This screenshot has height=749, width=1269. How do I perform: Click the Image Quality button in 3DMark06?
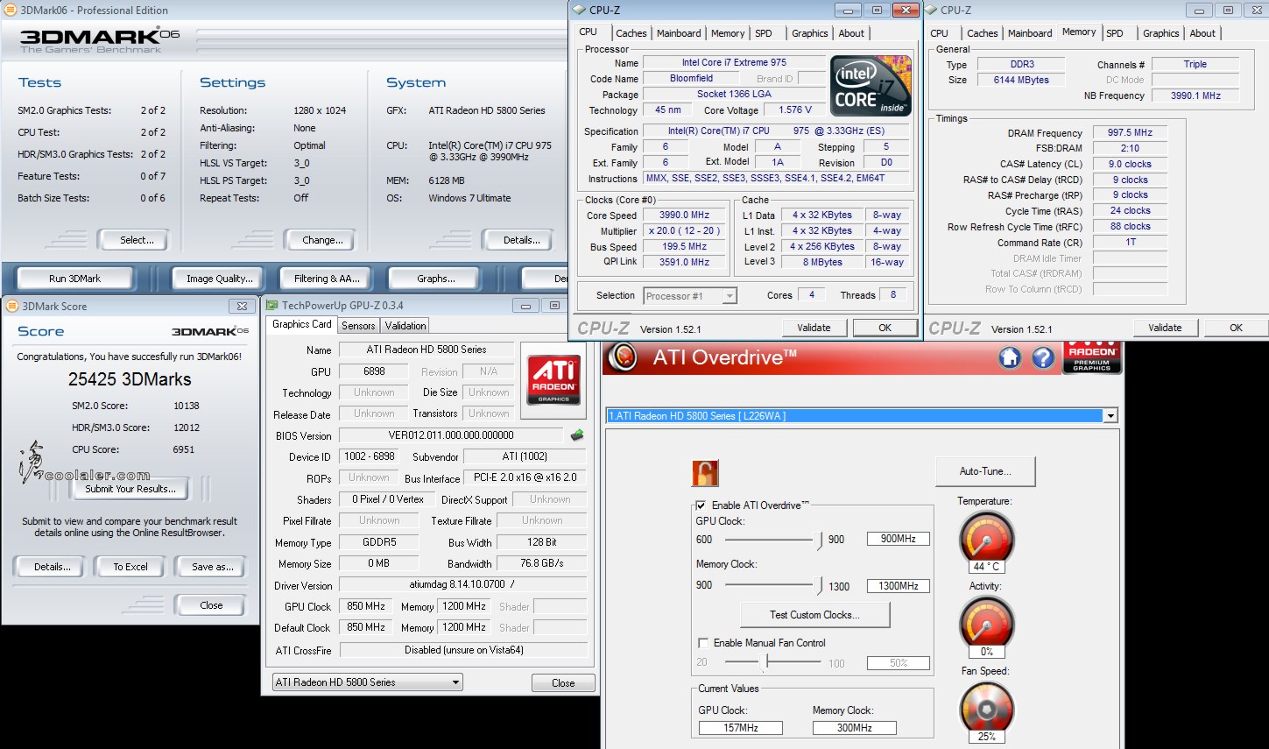[219, 279]
